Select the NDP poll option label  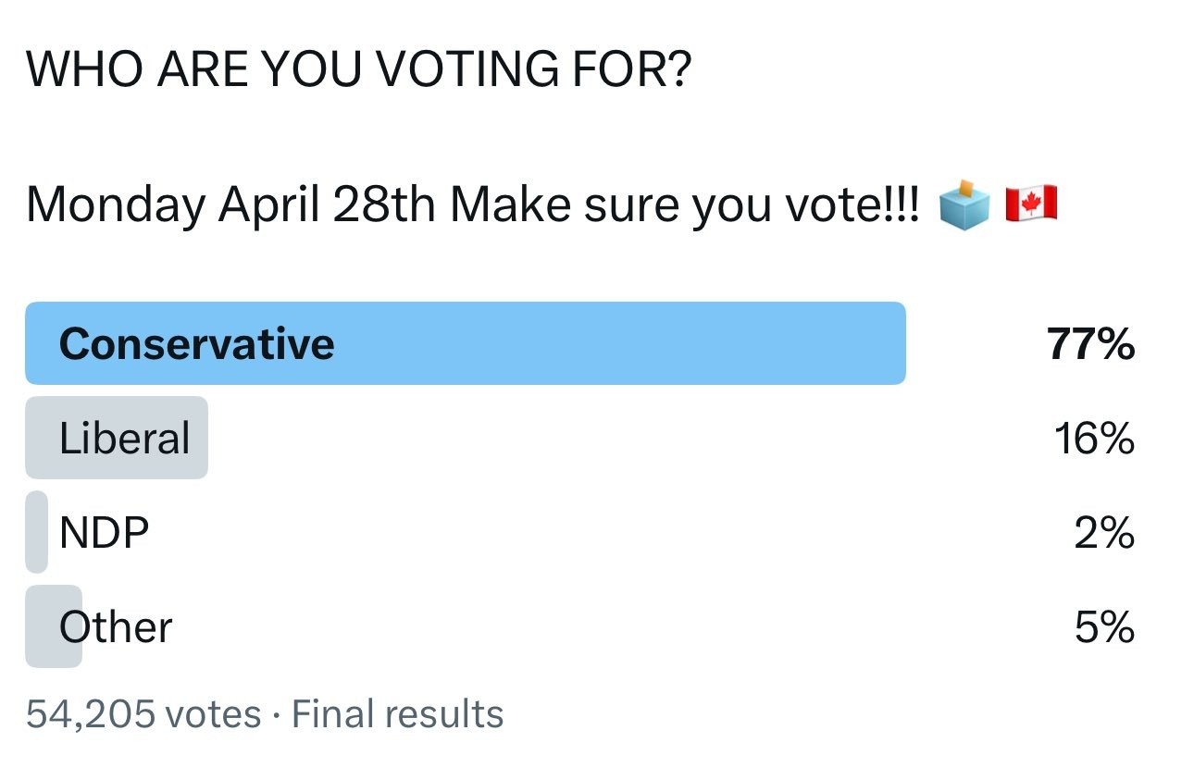coord(104,534)
